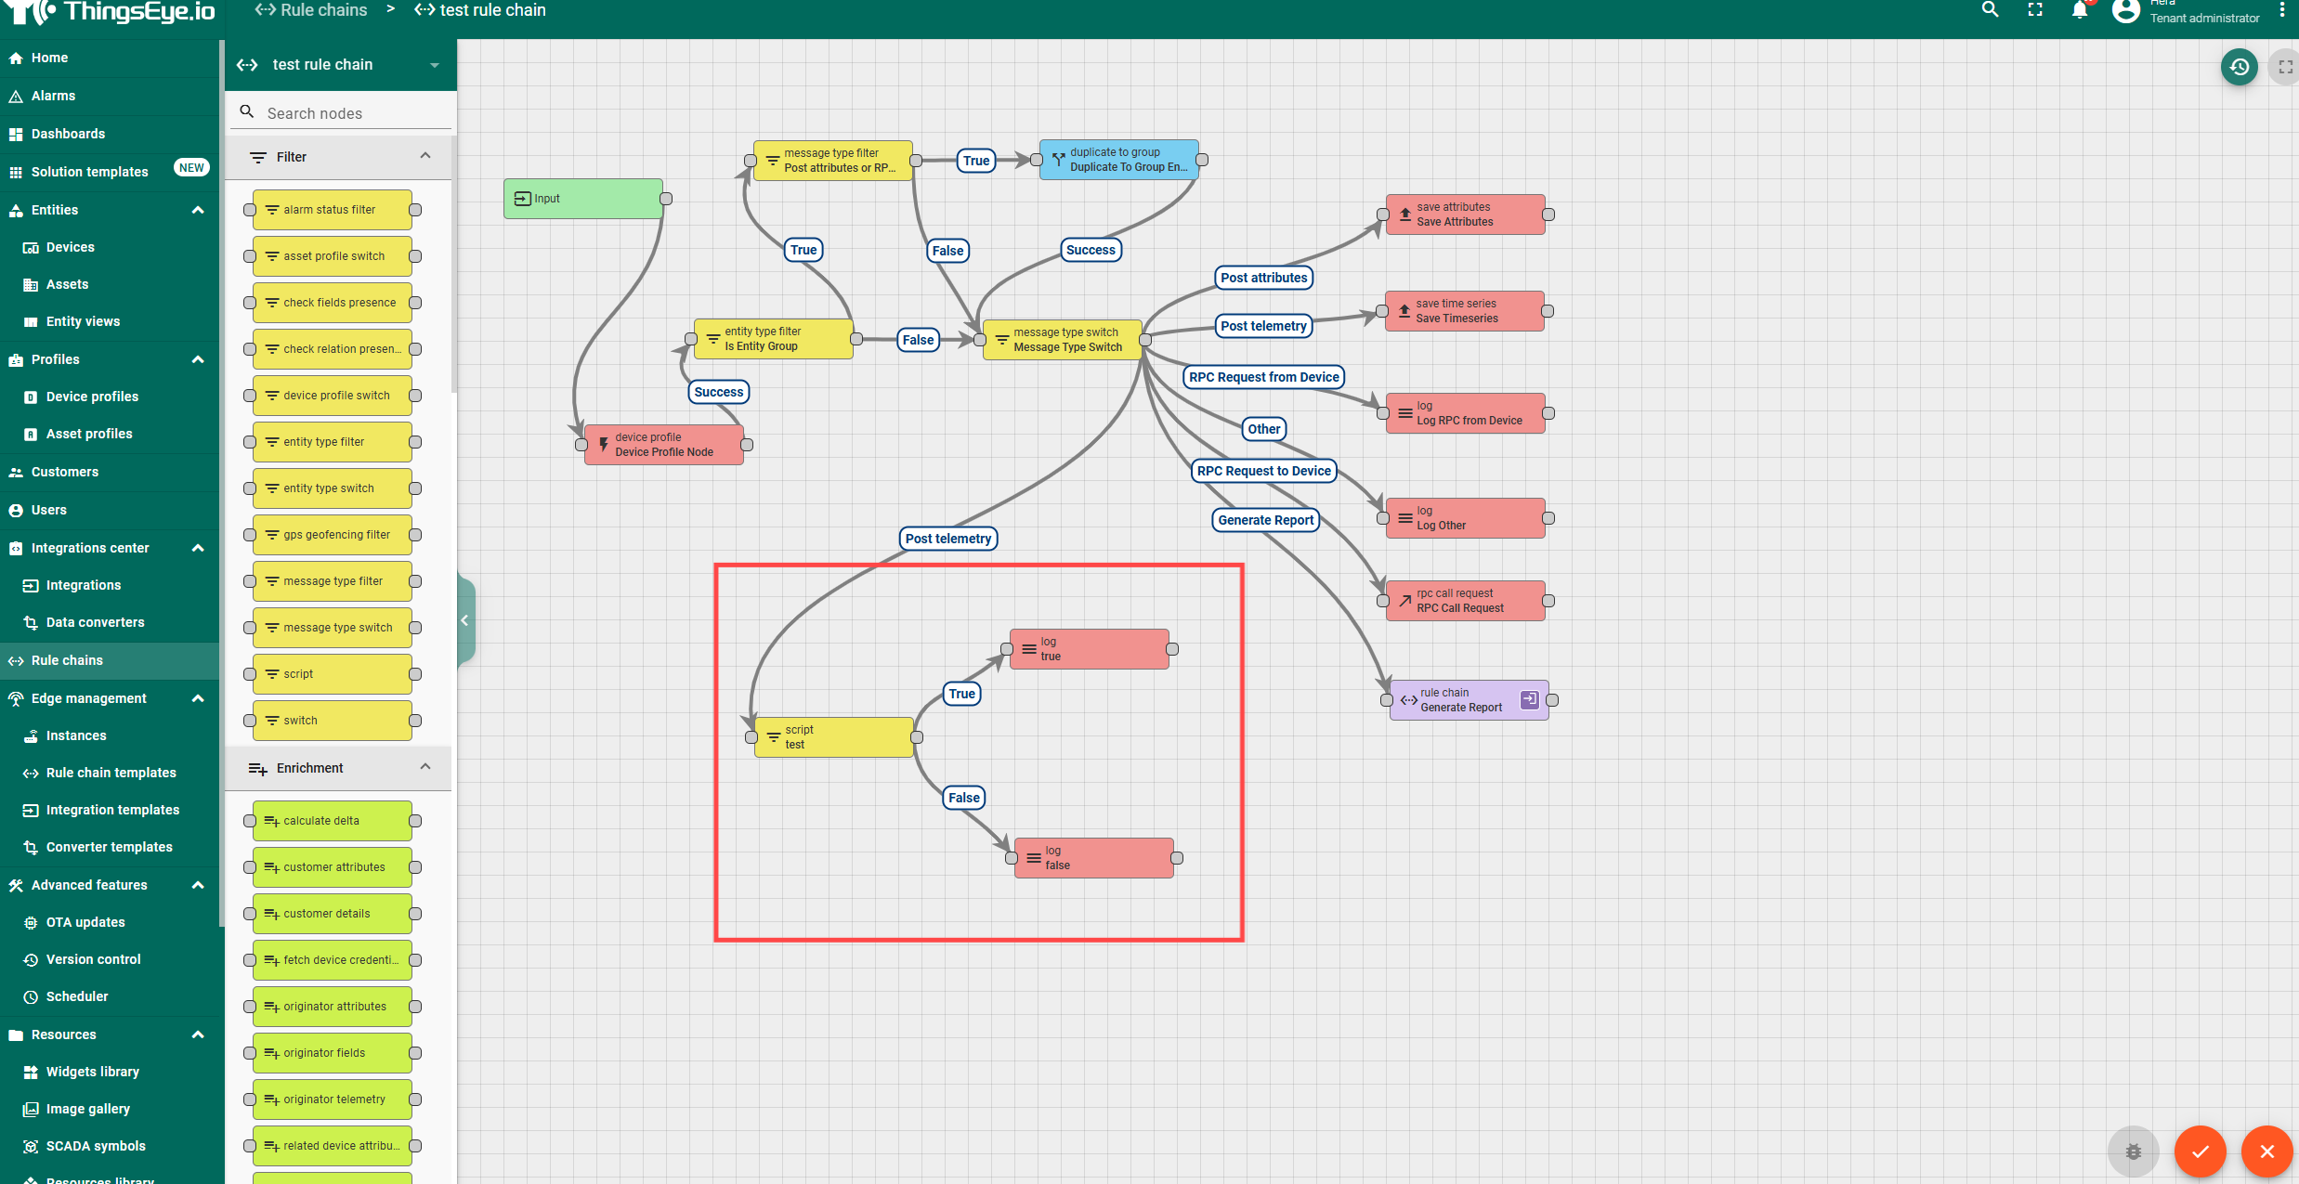2299x1184 pixels.
Task: Collapse the node library side handle
Action: [465, 620]
